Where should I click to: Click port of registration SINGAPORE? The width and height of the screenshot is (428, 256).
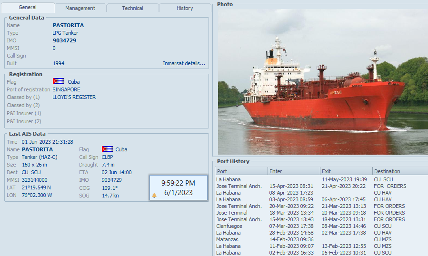pos(66,89)
